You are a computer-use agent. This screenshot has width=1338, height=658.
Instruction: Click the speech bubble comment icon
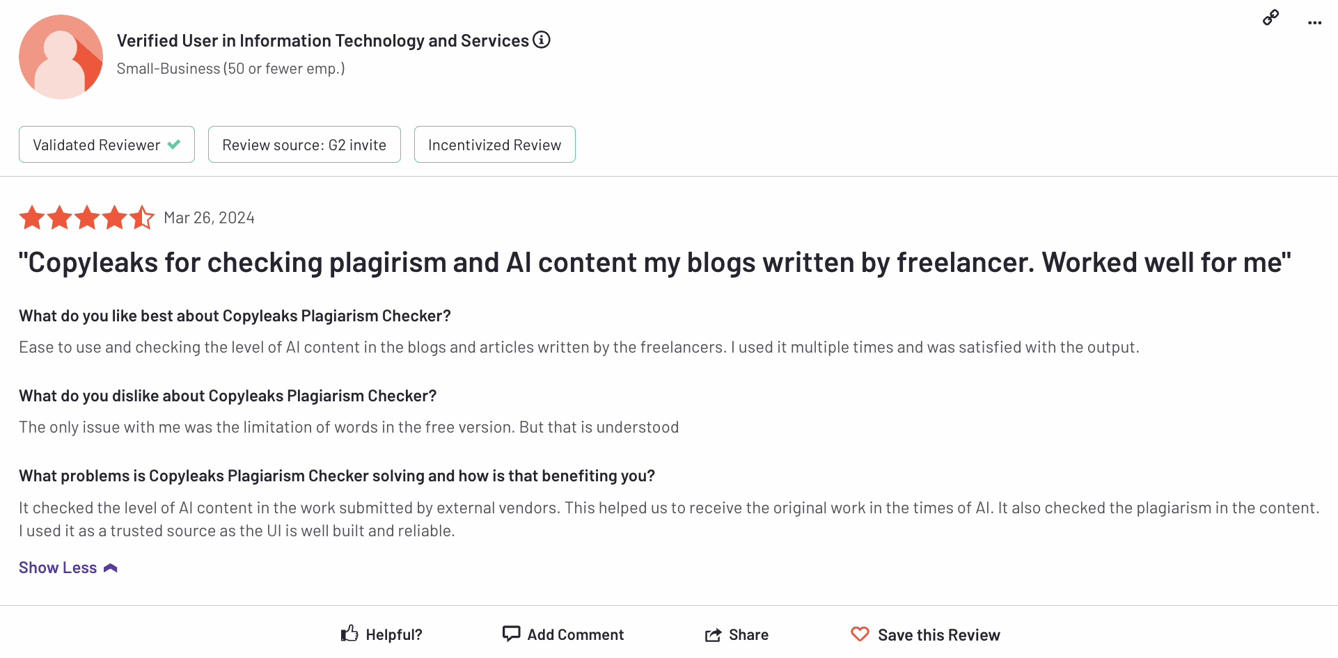(x=511, y=634)
